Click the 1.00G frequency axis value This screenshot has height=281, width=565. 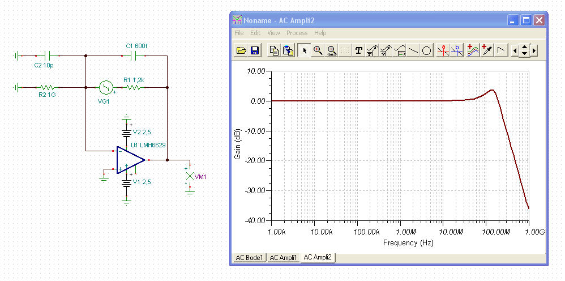point(534,232)
